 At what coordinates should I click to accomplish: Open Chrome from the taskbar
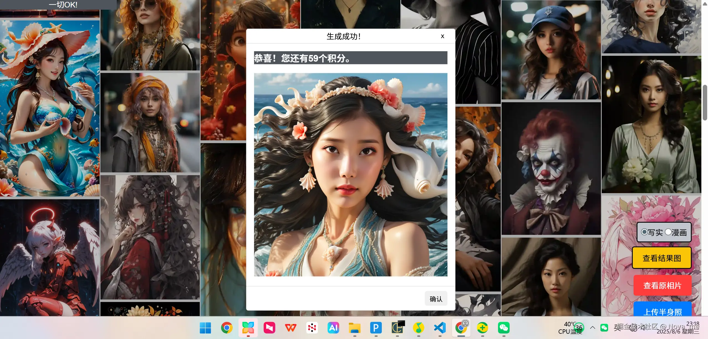(227, 328)
